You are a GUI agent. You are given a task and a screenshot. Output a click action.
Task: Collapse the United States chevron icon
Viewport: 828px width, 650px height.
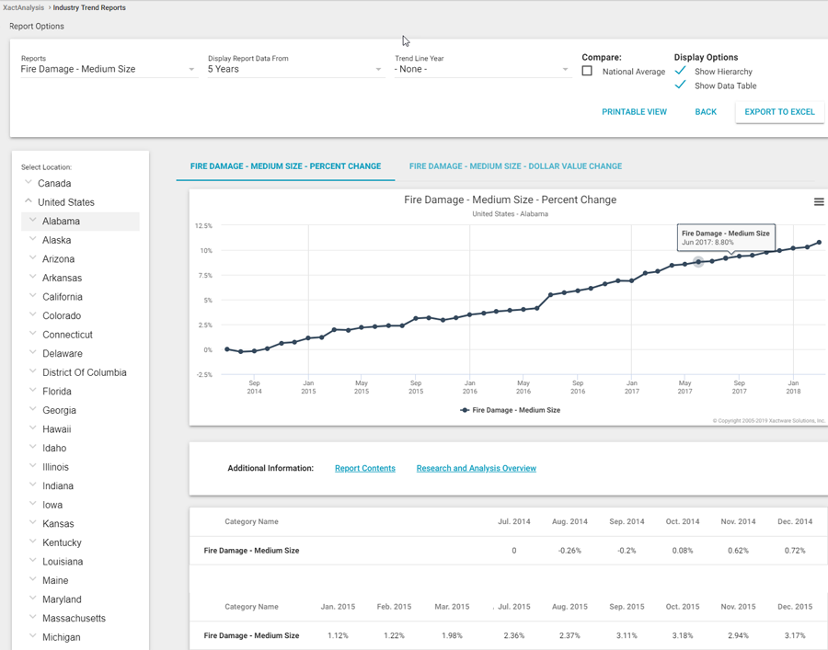29,201
